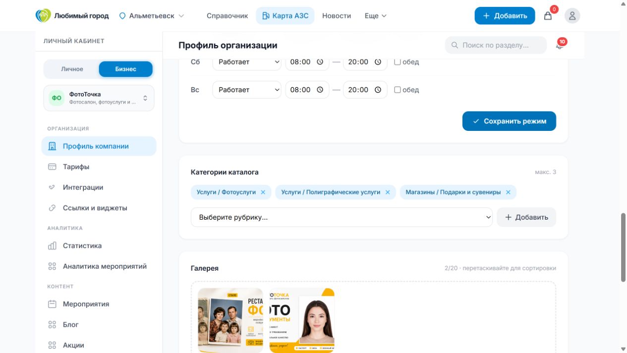This screenshot has width=627, height=353.
Task: Expand the Альметьевск city selector
Action: click(152, 16)
